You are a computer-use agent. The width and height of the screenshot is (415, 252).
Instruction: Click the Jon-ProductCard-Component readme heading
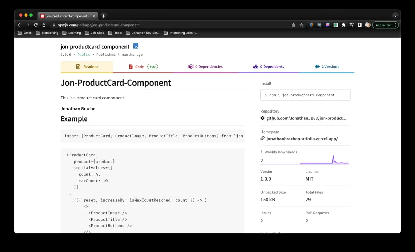(x=116, y=83)
